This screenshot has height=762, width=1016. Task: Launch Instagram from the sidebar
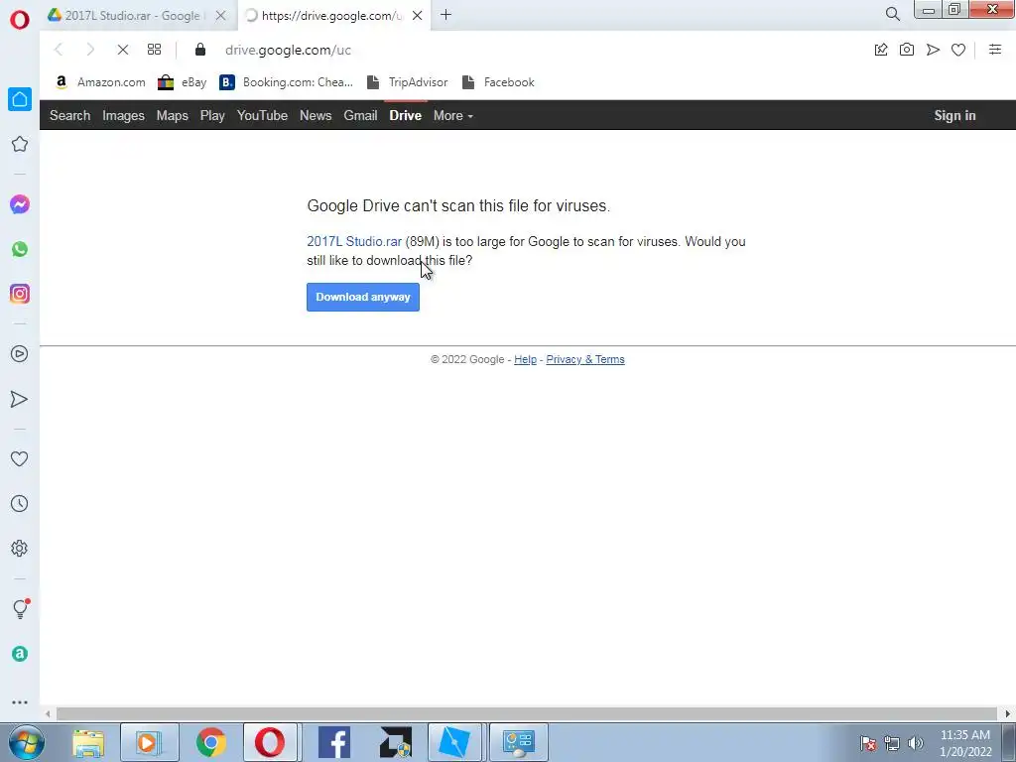point(20,294)
